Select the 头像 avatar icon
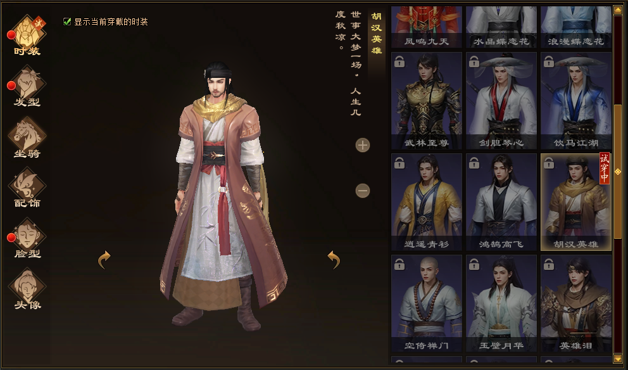The width and height of the screenshot is (628, 370). [x=27, y=289]
